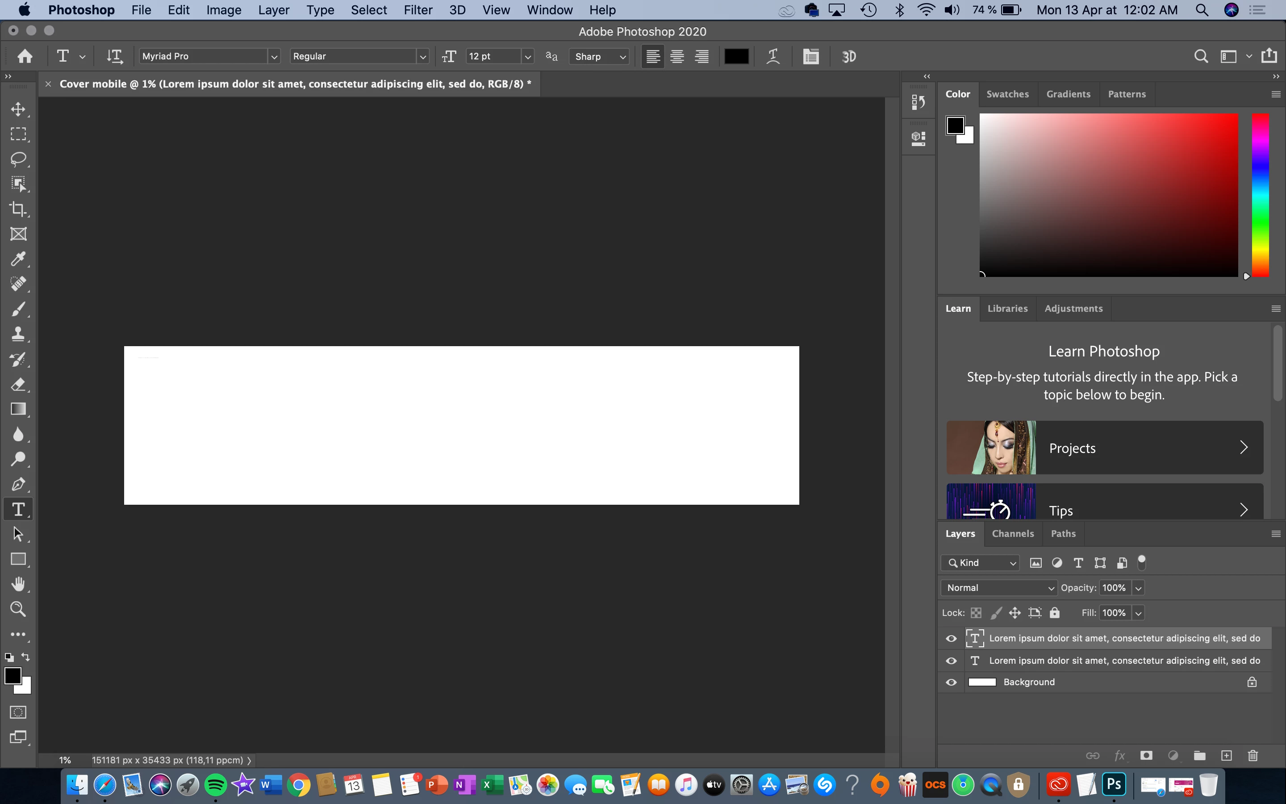The image size is (1286, 804).
Task: Click the Delete layer trash icon
Action: [x=1253, y=756]
